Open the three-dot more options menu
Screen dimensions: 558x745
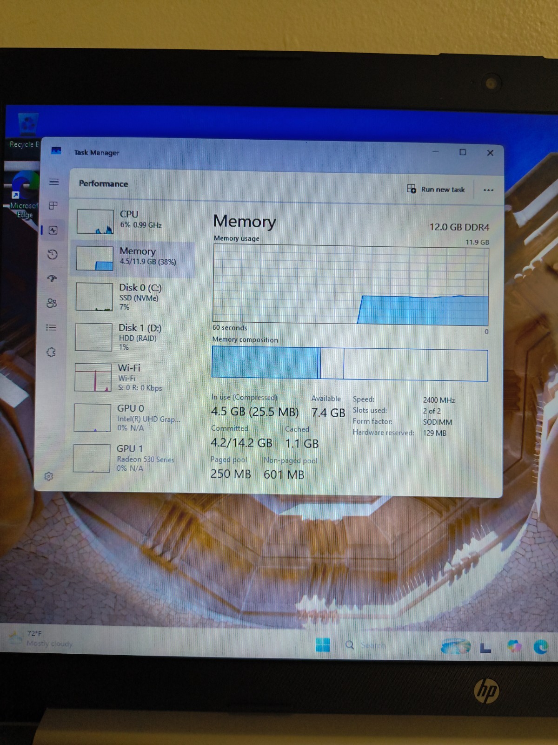(488, 190)
